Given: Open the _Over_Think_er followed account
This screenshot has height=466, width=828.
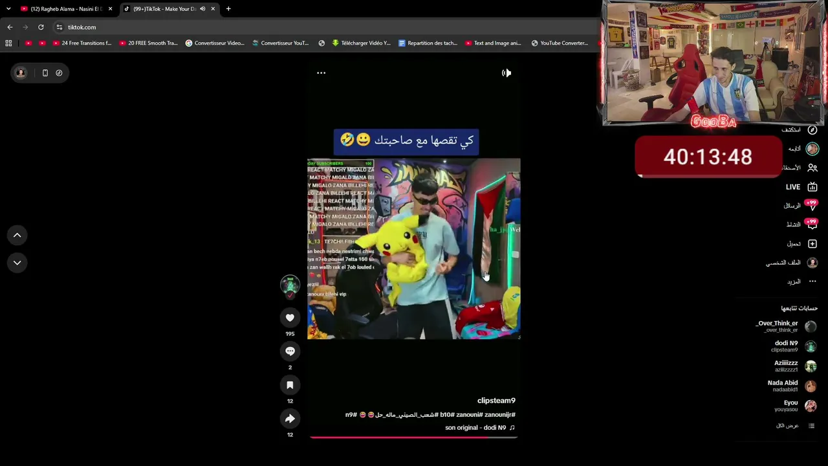Looking at the screenshot, I should 786,326.
